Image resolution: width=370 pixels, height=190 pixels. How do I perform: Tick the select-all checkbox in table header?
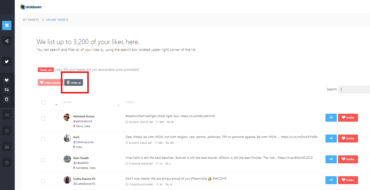(43, 102)
